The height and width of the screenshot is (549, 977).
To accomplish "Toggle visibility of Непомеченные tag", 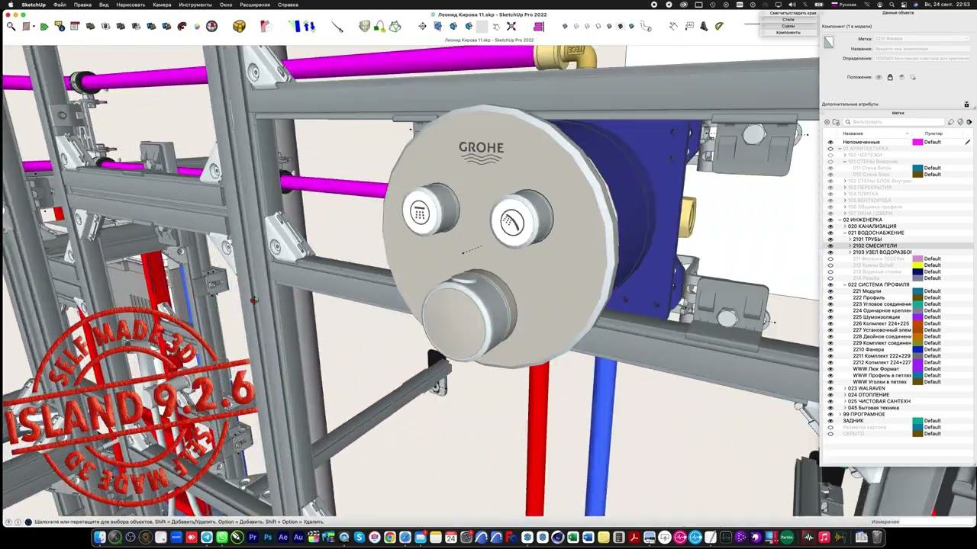I will [830, 142].
